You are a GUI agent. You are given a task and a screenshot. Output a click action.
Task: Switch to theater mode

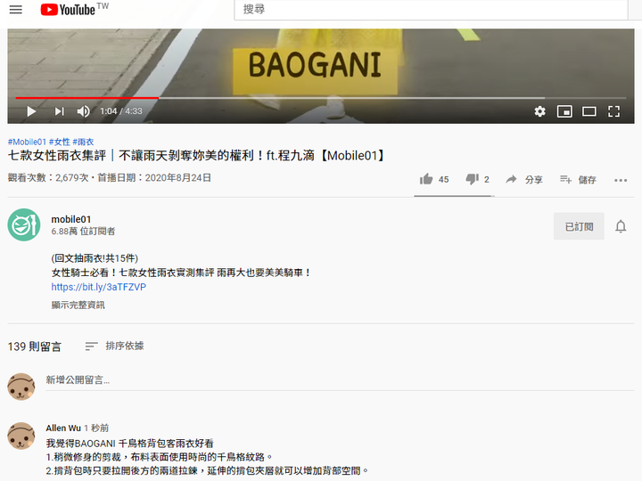pyautogui.click(x=588, y=111)
